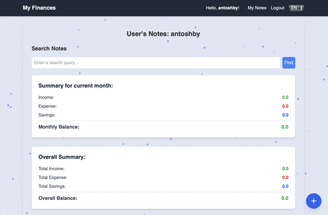This screenshot has width=328, height=215.
Task: Click the Monthly Balance amount
Action: pos(285,127)
